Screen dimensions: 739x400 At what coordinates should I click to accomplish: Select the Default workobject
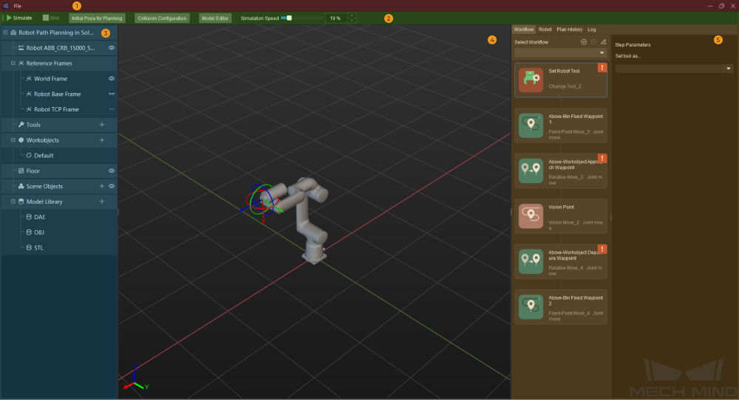click(44, 155)
